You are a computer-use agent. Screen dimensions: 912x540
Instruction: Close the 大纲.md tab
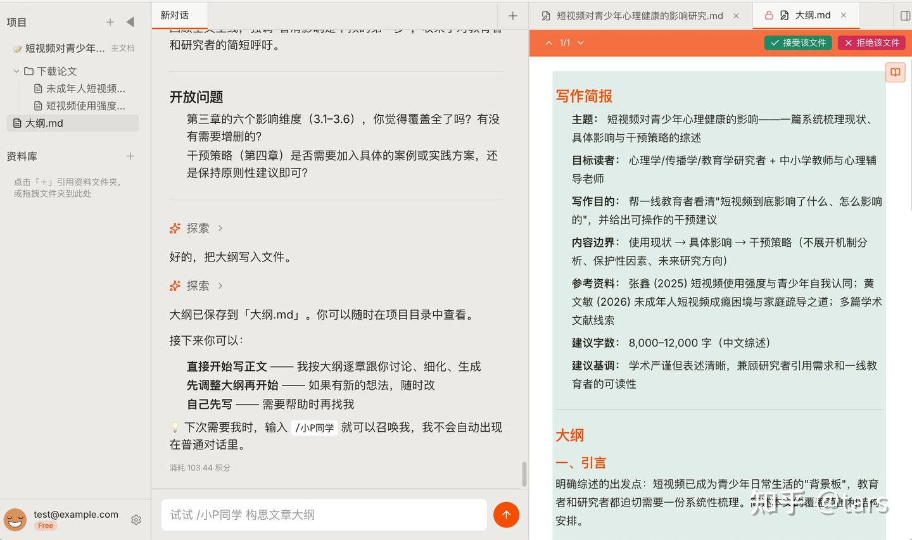(x=844, y=15)
